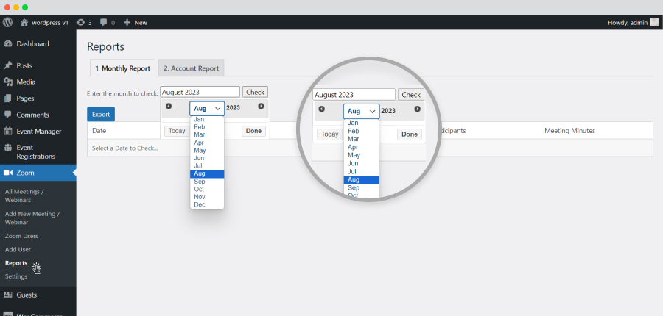
Task: Select Nov in the month dropdown list
Action: point(207,197)
